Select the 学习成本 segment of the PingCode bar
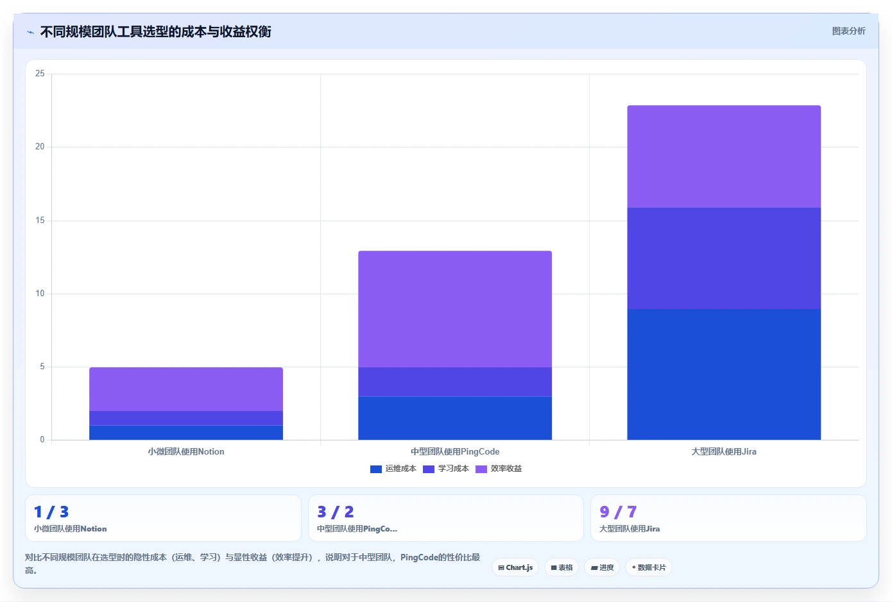The image size is (892, 602). tap(455, 382)
